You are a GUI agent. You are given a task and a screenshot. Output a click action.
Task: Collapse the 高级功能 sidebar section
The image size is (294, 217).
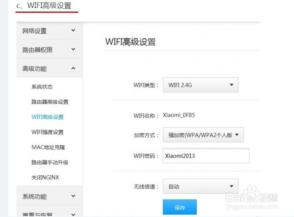pos(50,68)
